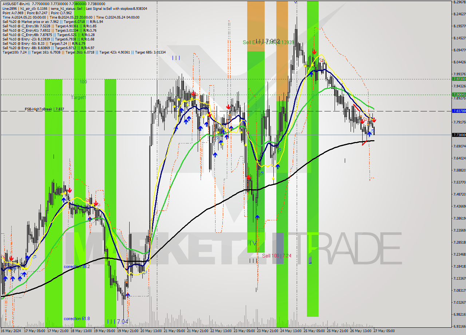Click the 7.6402 price axis label
The image size is (466, 335).
459,158
